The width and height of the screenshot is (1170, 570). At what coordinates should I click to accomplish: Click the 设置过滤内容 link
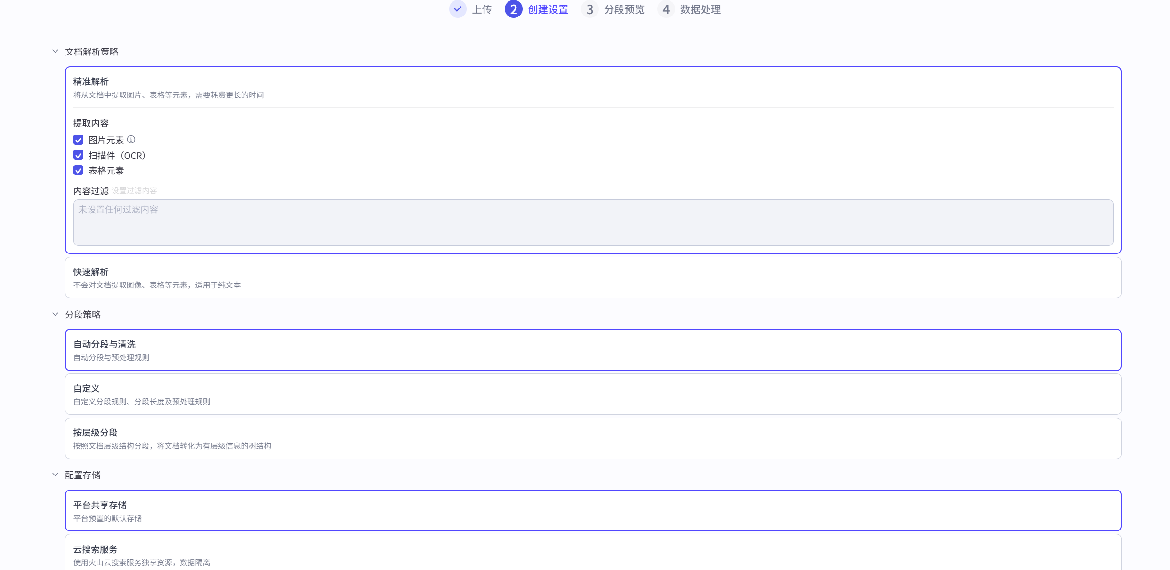coord(134,190)
